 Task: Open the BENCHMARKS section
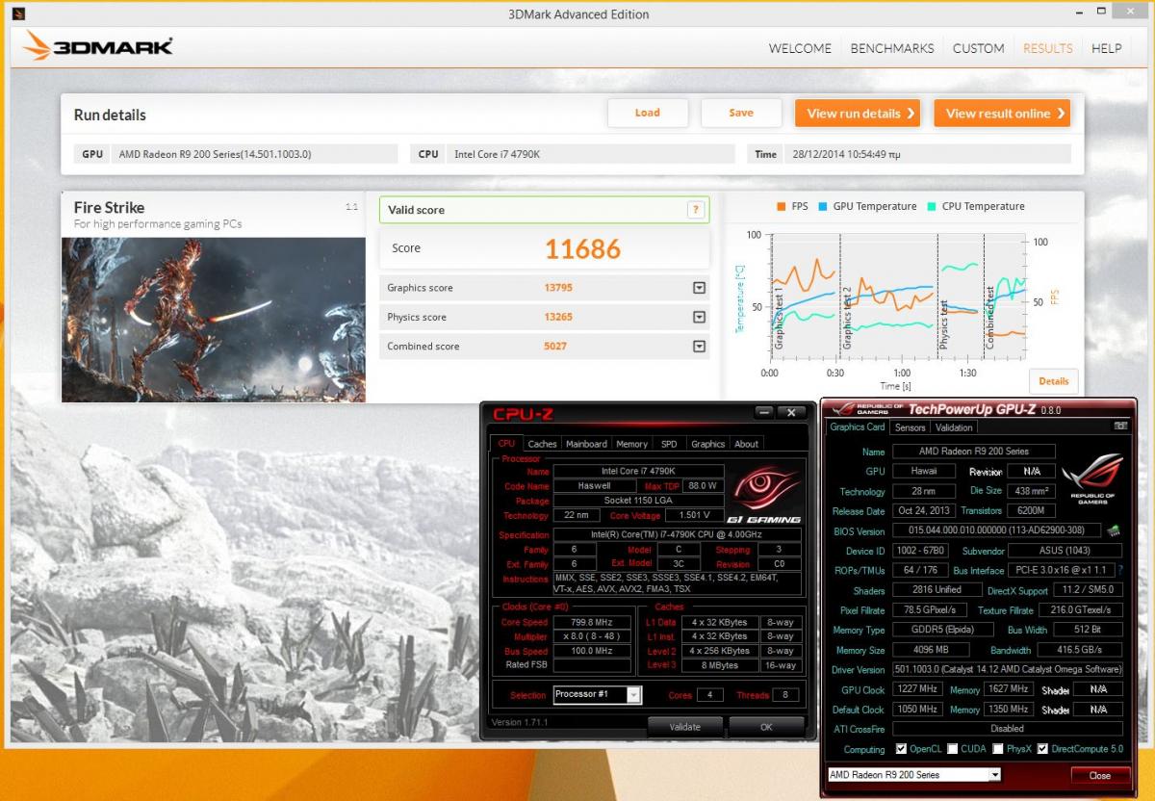[x=892, y=48]
